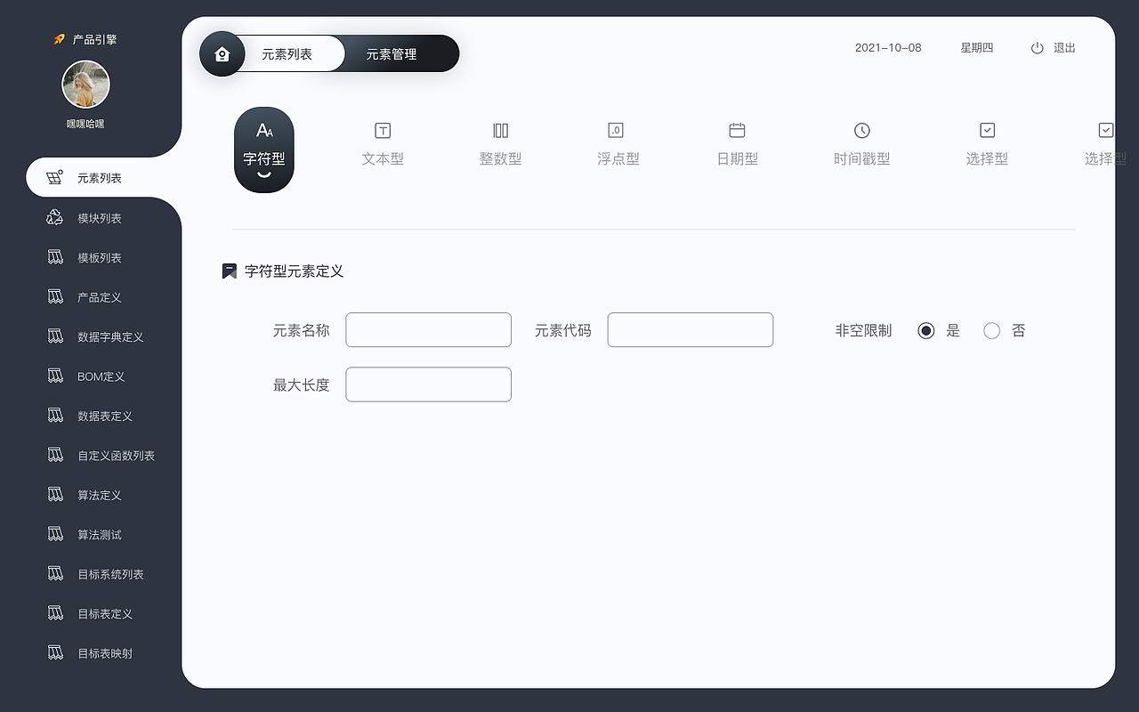
Task: Select the 否 radio button for 非空限制
Action: pyautogui.click(x=992, y=330)
